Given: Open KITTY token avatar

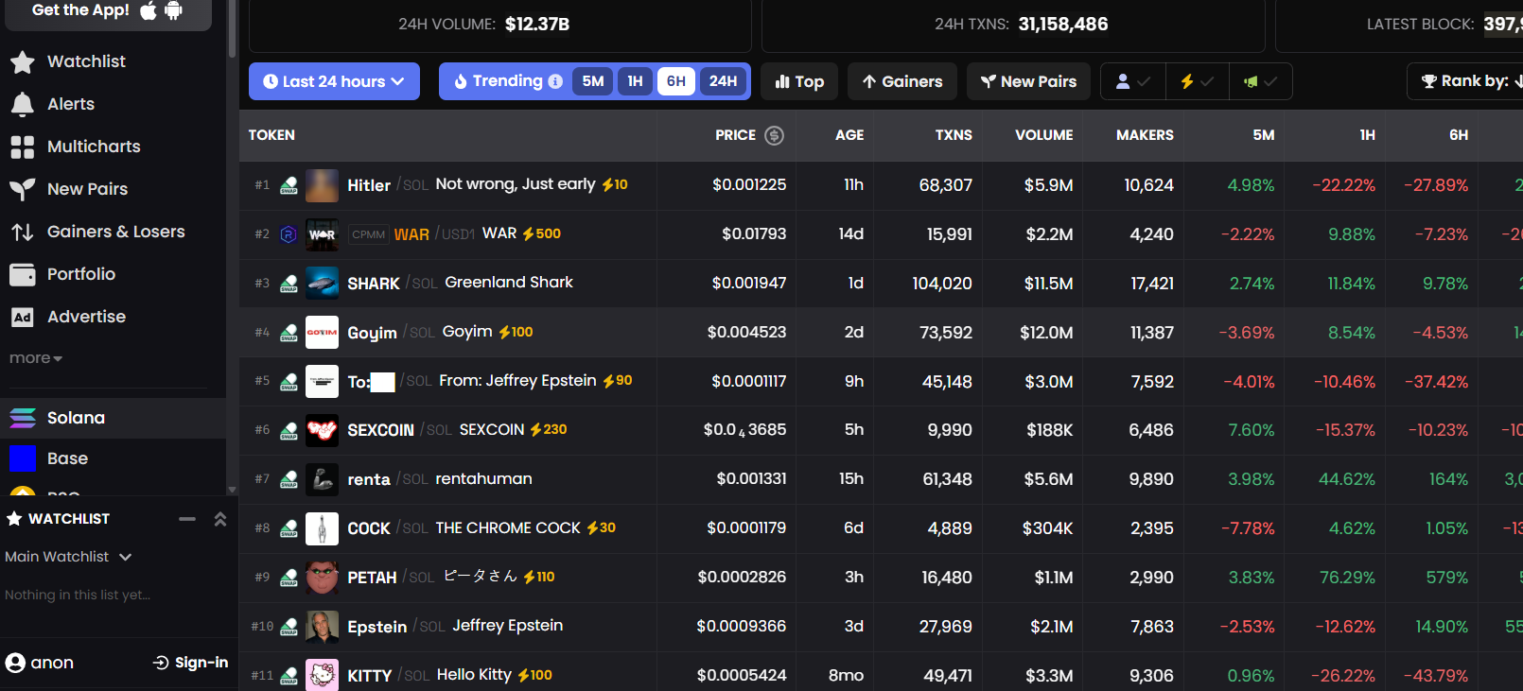Looking at the screenshot, I should [x=322, y=675].
